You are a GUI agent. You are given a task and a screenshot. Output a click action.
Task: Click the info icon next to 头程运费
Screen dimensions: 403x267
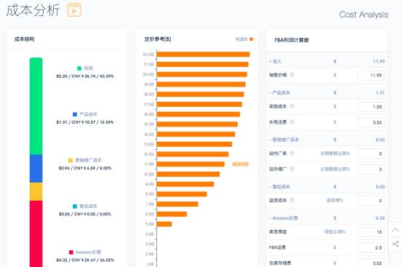point(292,121)
